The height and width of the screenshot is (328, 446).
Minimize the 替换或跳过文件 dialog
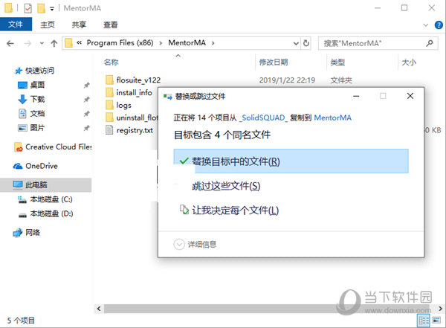pos(356,96)
